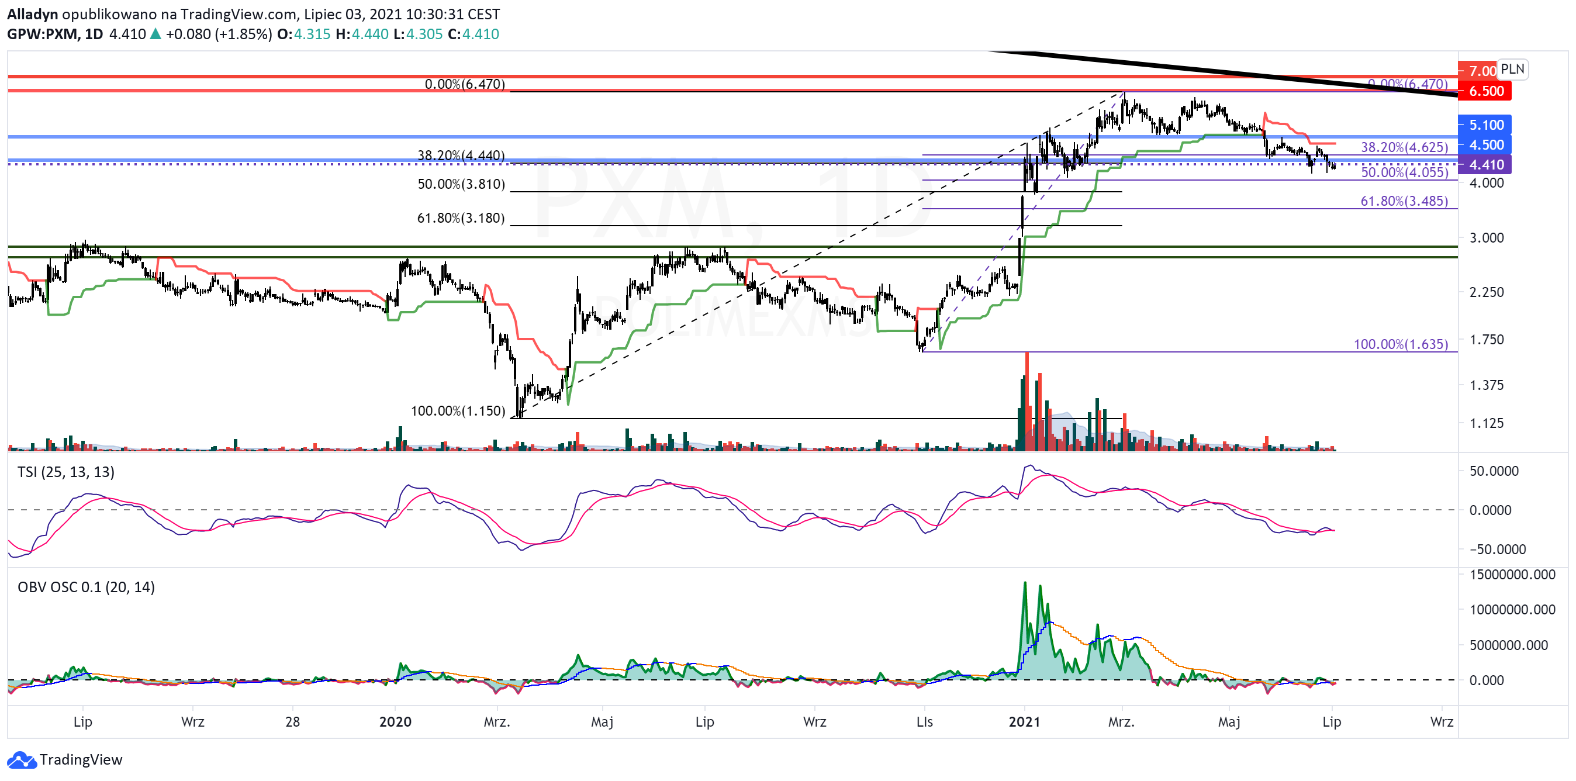Click the red 7.00 price label

click(1477, 71)
